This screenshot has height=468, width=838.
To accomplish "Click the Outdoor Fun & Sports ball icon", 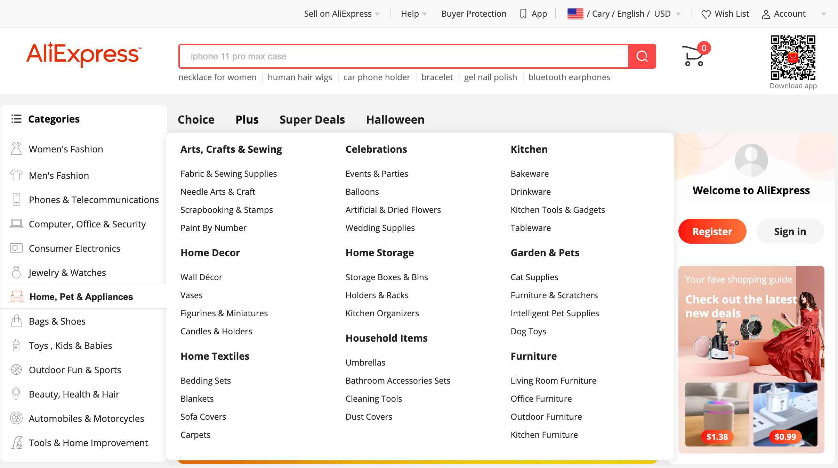I will coord(16,369).
